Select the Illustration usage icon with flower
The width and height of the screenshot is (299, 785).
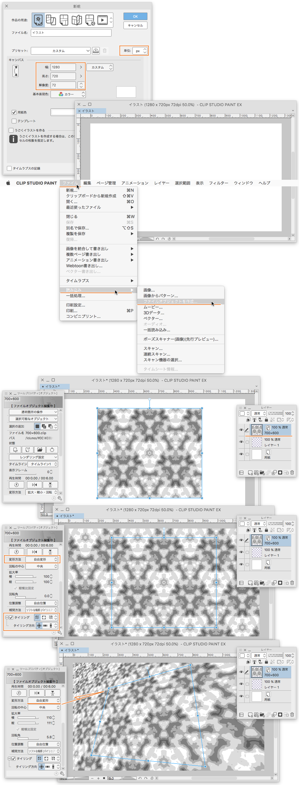(38, 20)
